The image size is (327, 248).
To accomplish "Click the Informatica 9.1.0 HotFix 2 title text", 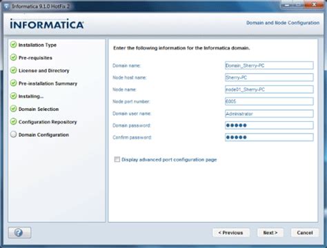I will pyautogui.click(x=41, y=6).
